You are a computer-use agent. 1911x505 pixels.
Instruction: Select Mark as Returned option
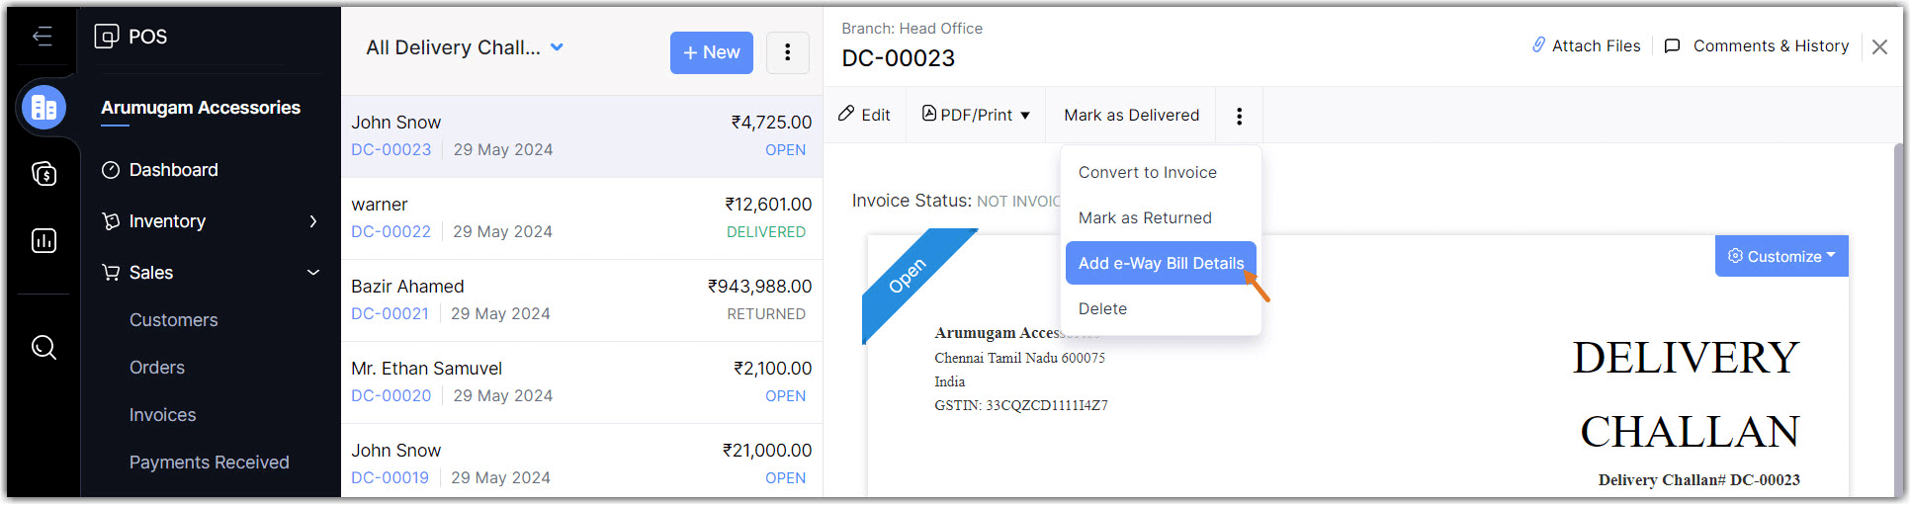[1144, 217]
